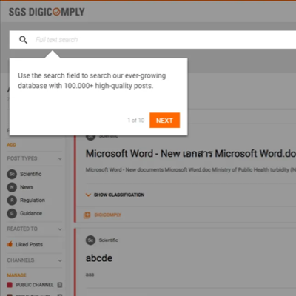Collapse the CHANNELS section
296x296 pixels.
(x=60, y=260)
